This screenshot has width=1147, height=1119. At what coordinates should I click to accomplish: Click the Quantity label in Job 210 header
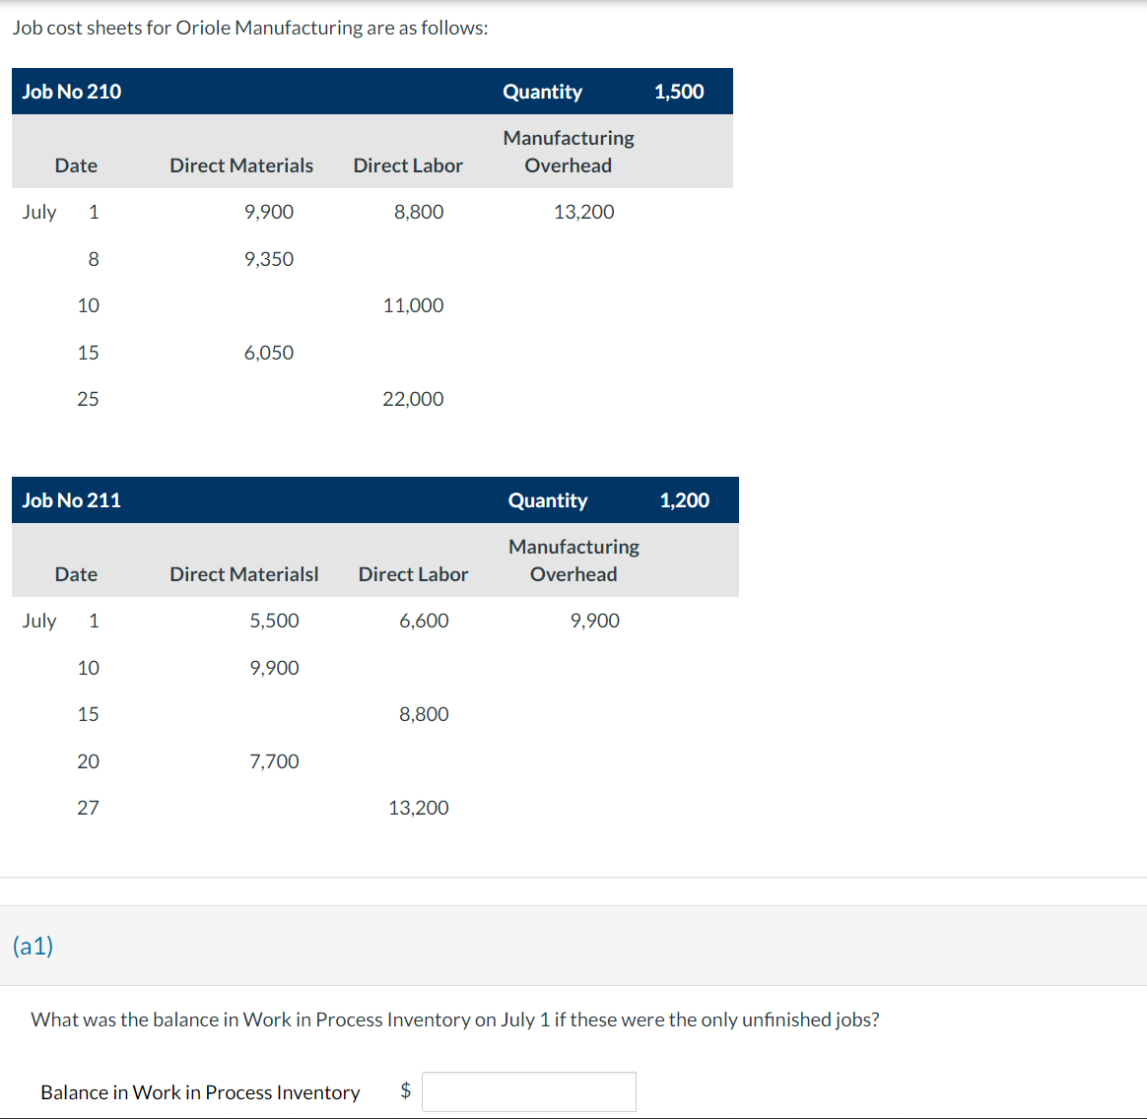pos(543,92)
